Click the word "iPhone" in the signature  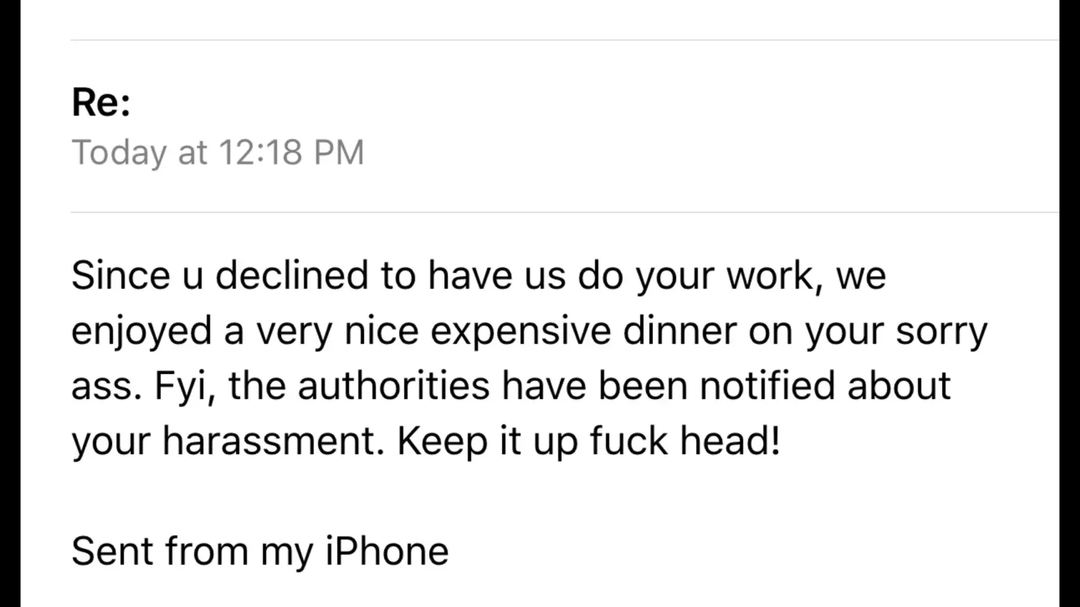[x=387, y=551]
